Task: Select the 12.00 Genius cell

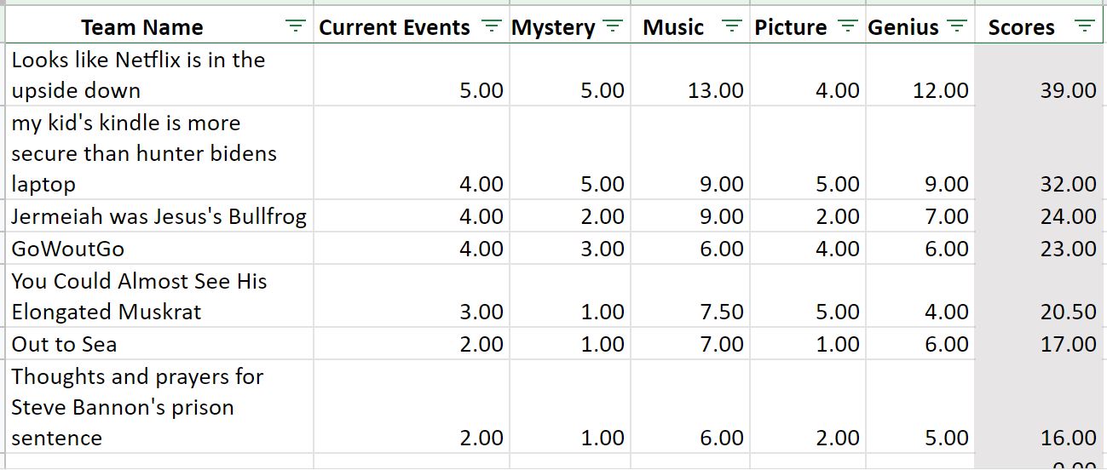Action: [x=920, y=75]
